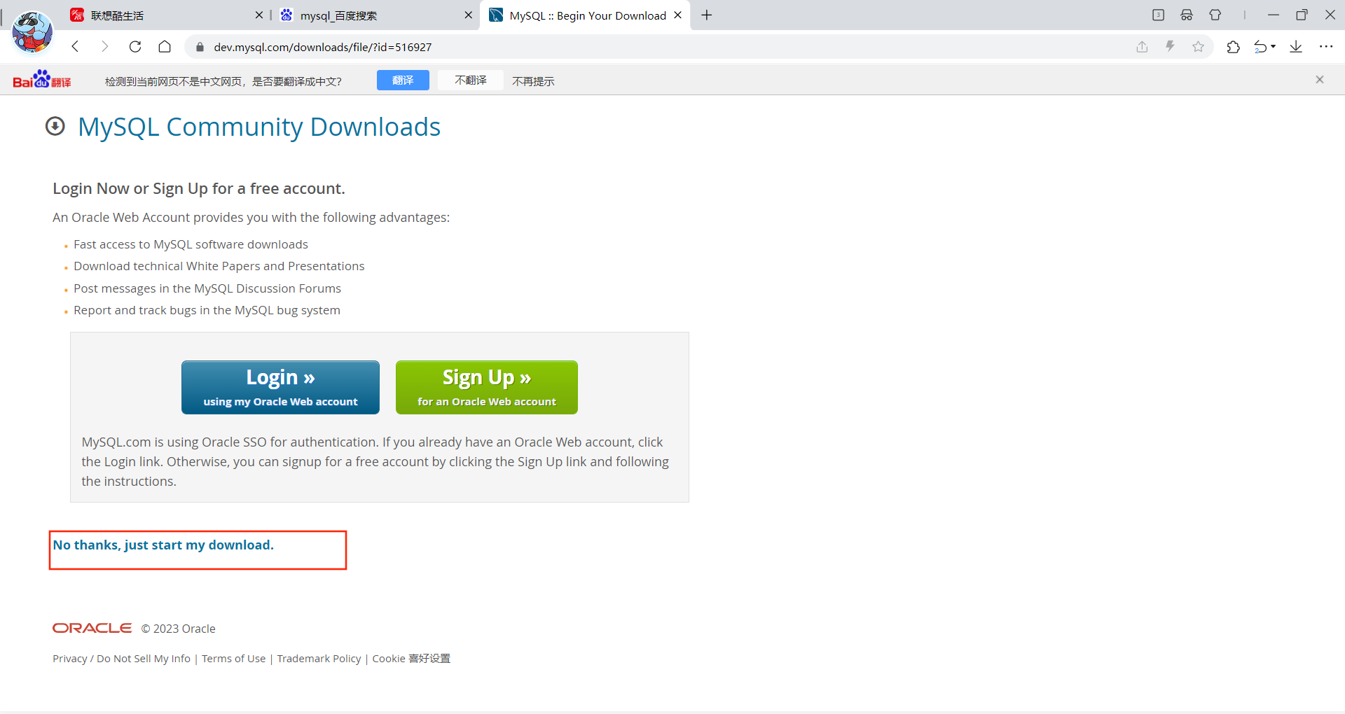The image size is (1345, 714).
Task: Open the Cookie 喜好设置 link
Action: point(411,659)
